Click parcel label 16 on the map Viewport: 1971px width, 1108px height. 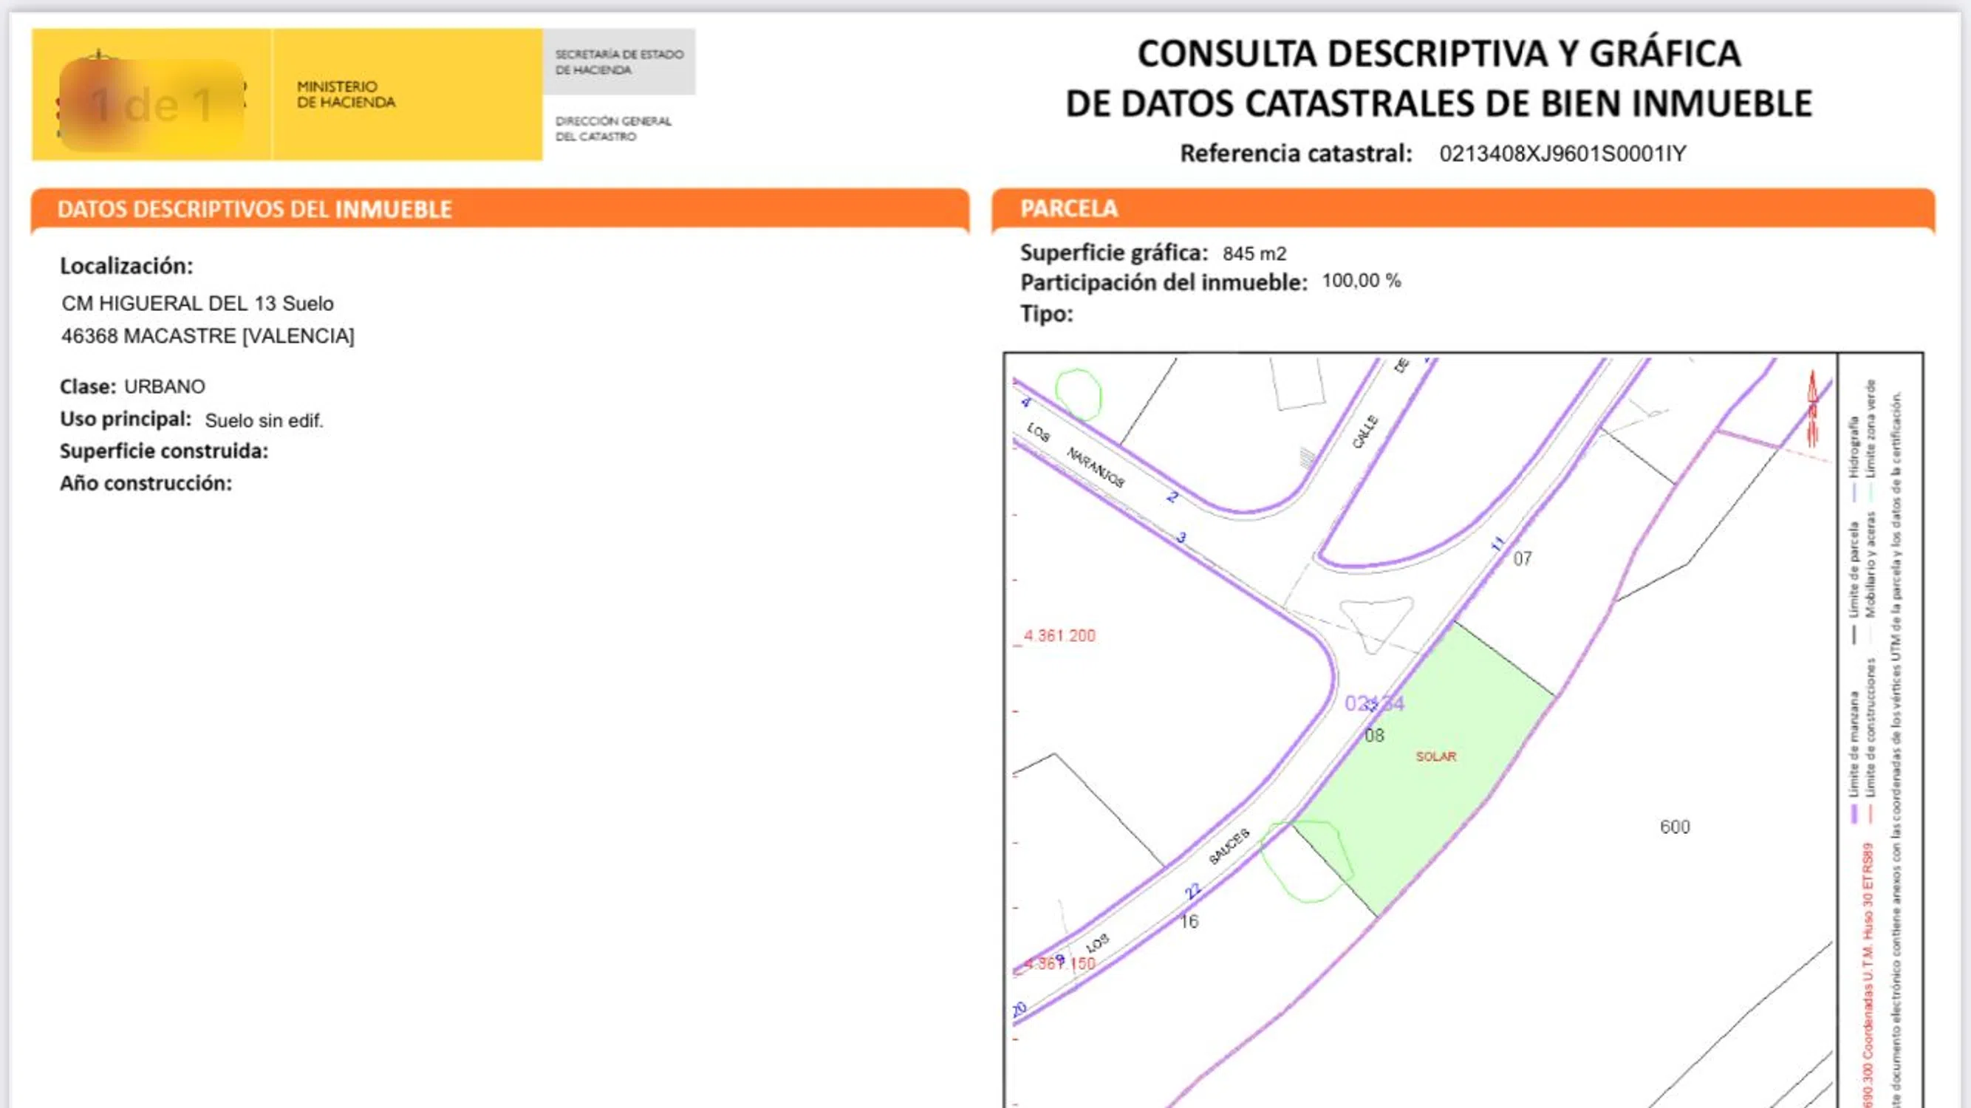[x=1189, y=921]
